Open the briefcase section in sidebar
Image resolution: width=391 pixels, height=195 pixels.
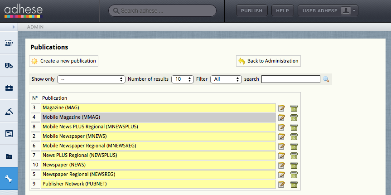(x=9, y=88)
